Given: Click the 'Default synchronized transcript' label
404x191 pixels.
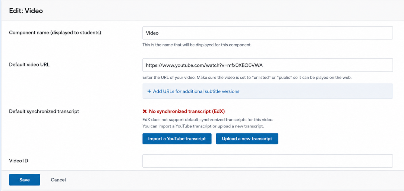Looking at the screenshot, I should (44, 111).
